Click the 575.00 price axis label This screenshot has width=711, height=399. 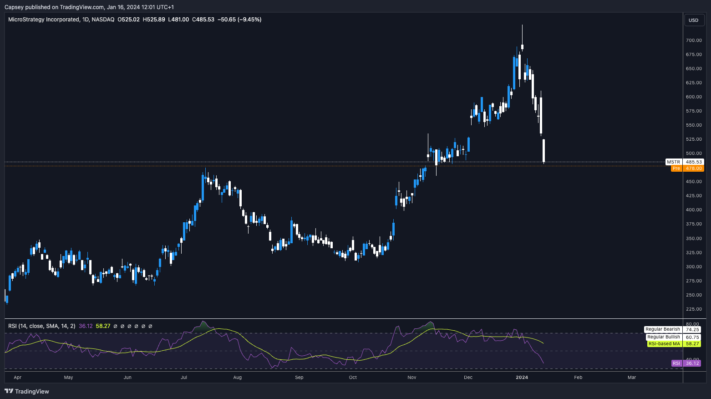point(694,111)
